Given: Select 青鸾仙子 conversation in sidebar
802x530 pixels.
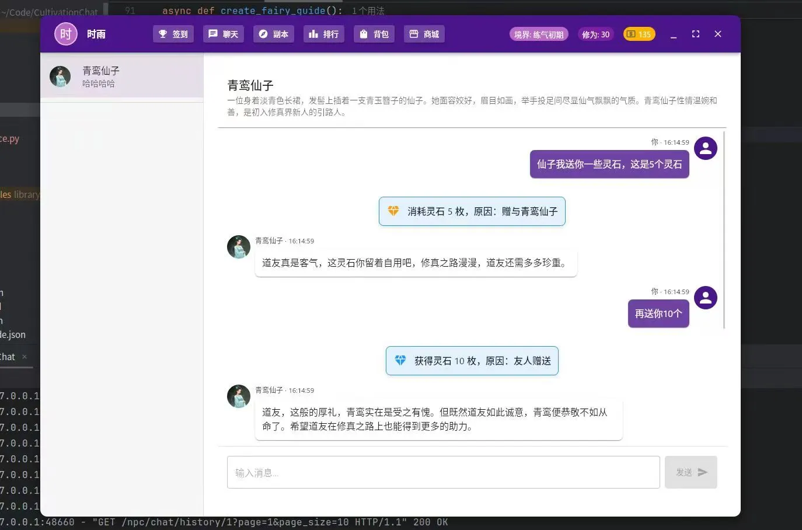Looking at the screenshot, I should point(121,76).
